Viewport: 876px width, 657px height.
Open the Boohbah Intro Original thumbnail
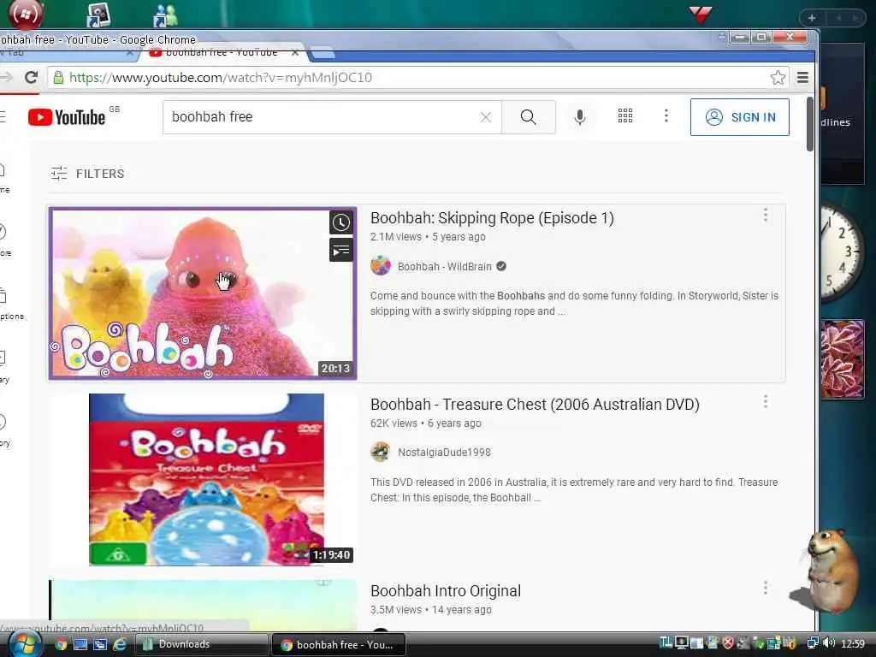click(x=203, y=606)
